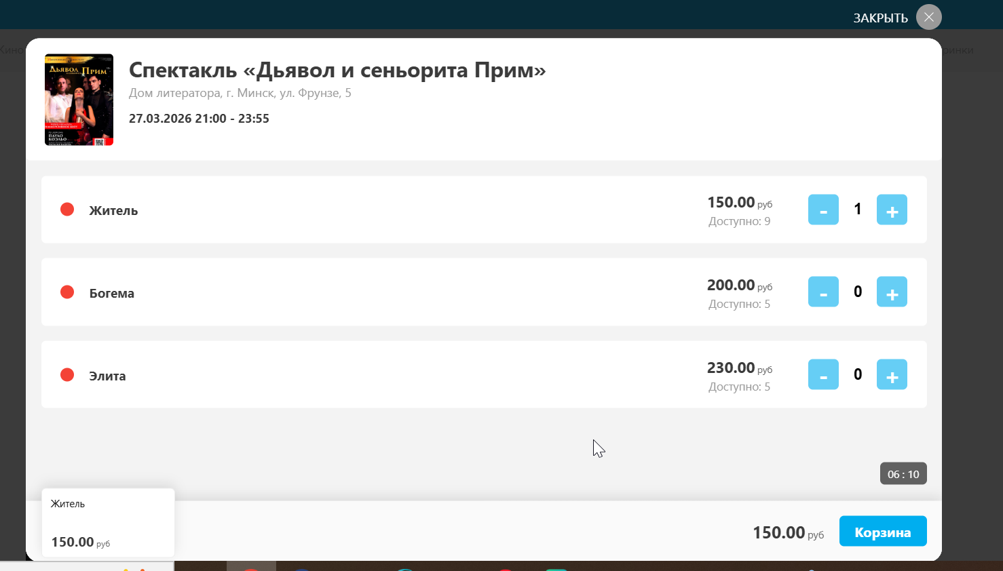Decrease Житель ticket count with minus button
The width and height of the screenshot is (1003, 571).
pos(823,210)
